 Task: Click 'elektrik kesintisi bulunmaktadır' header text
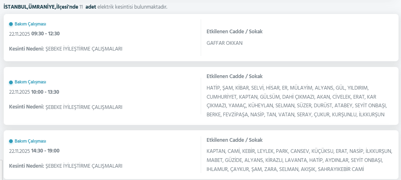(132, 7)
